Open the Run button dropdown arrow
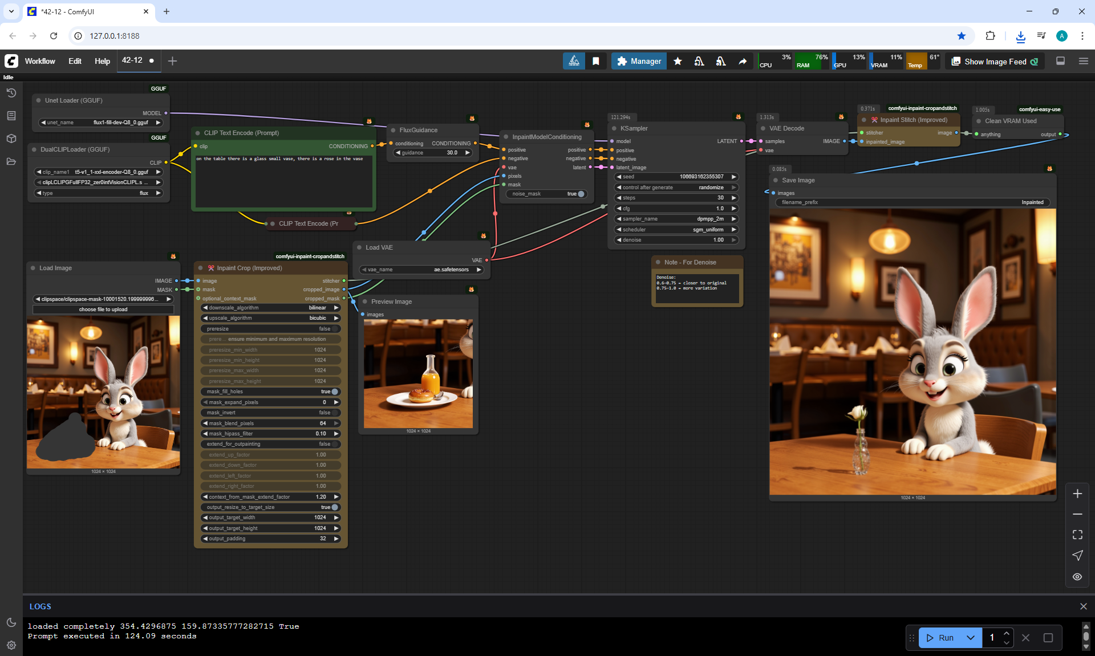1095x656 pixels. tap(970, 638)
